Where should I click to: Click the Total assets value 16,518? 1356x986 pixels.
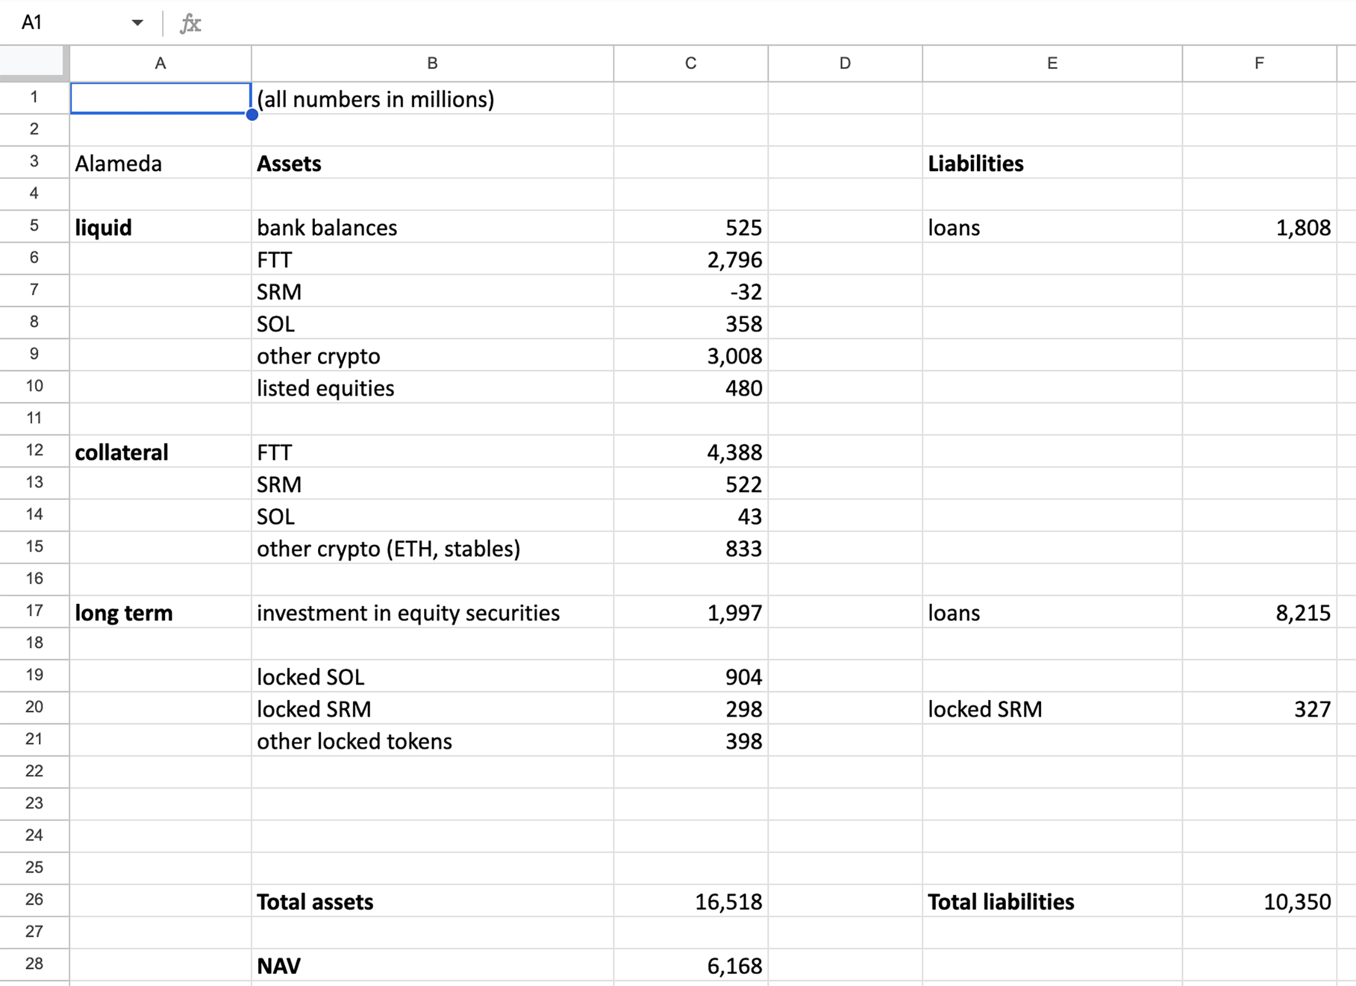pos(729,902)
